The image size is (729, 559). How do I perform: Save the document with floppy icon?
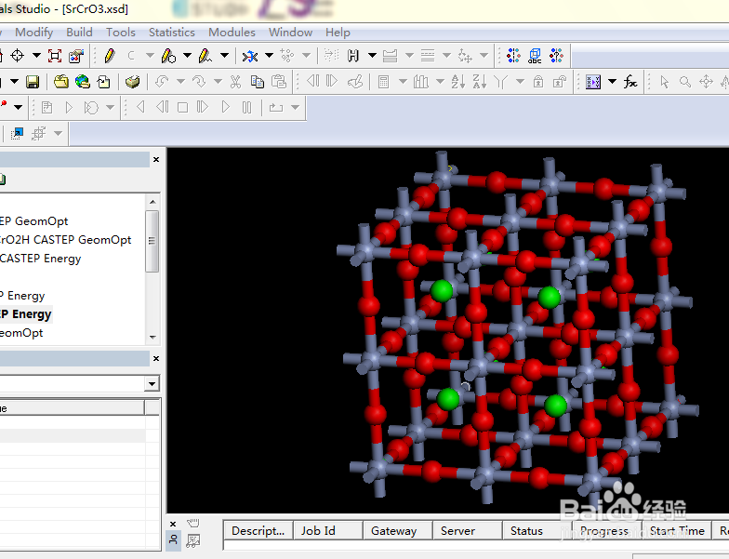point(33,82)
